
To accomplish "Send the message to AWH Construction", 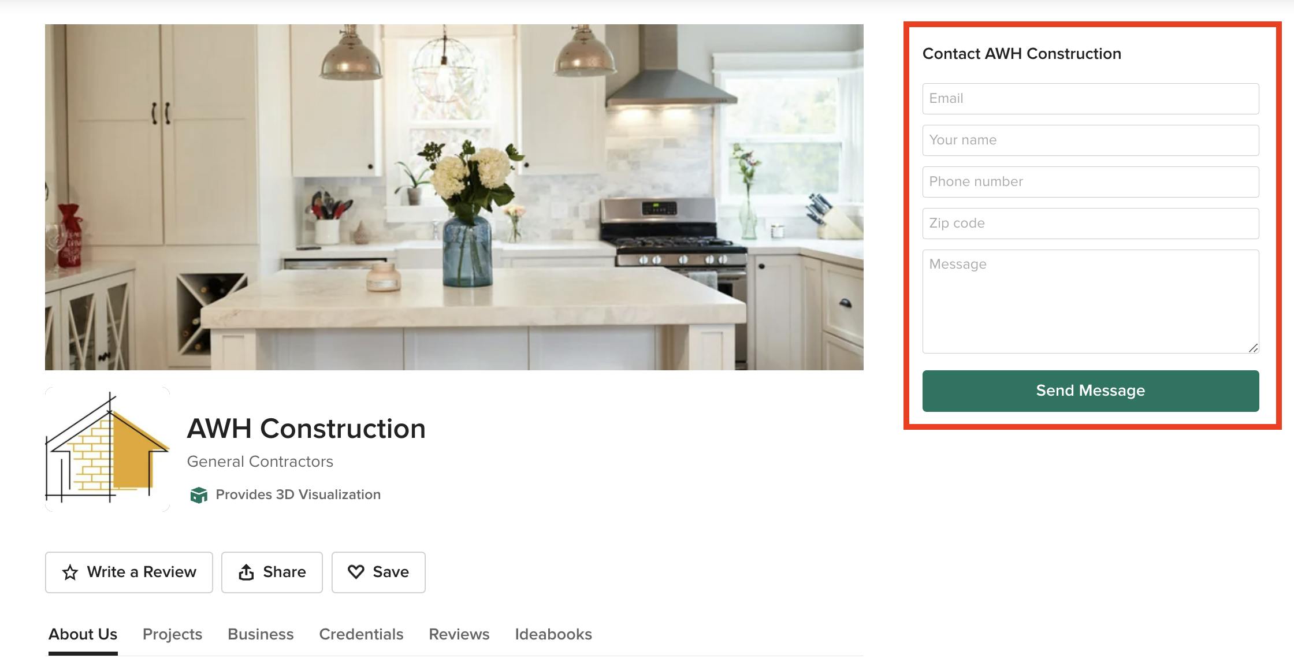I will (x=1091, y=391).
